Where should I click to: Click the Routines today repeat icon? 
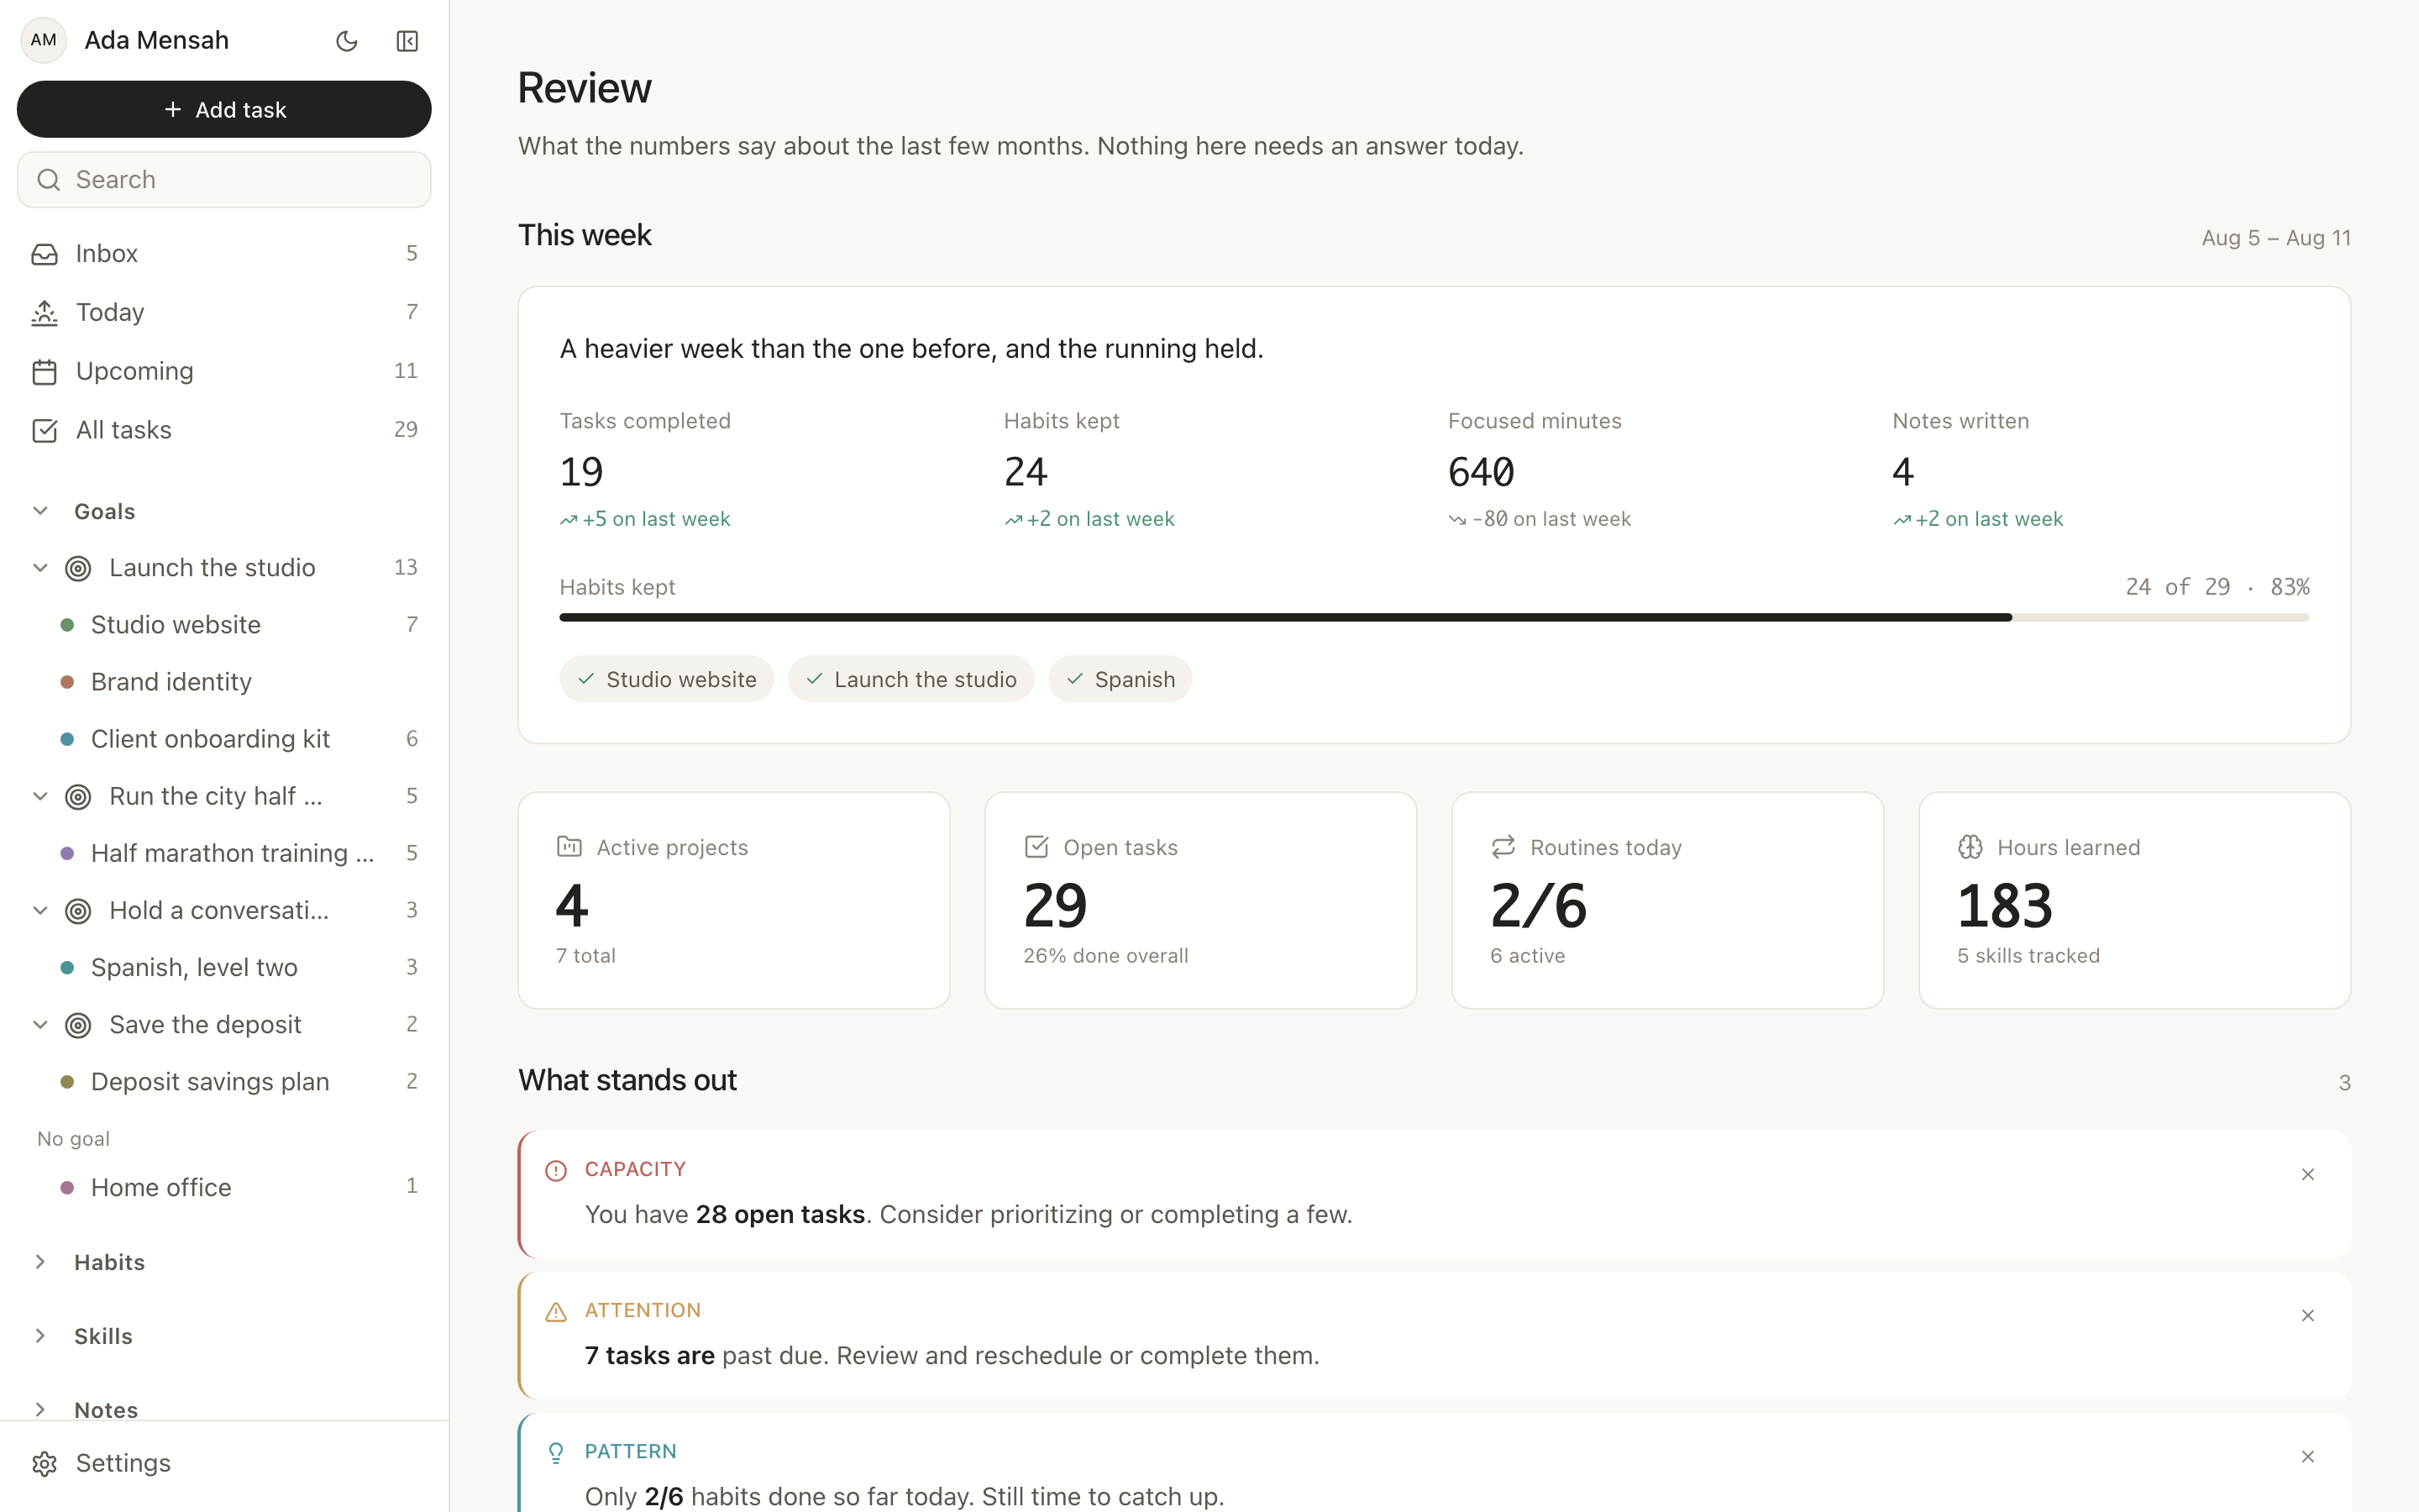pyautogui.click(x=1503, y=847)
